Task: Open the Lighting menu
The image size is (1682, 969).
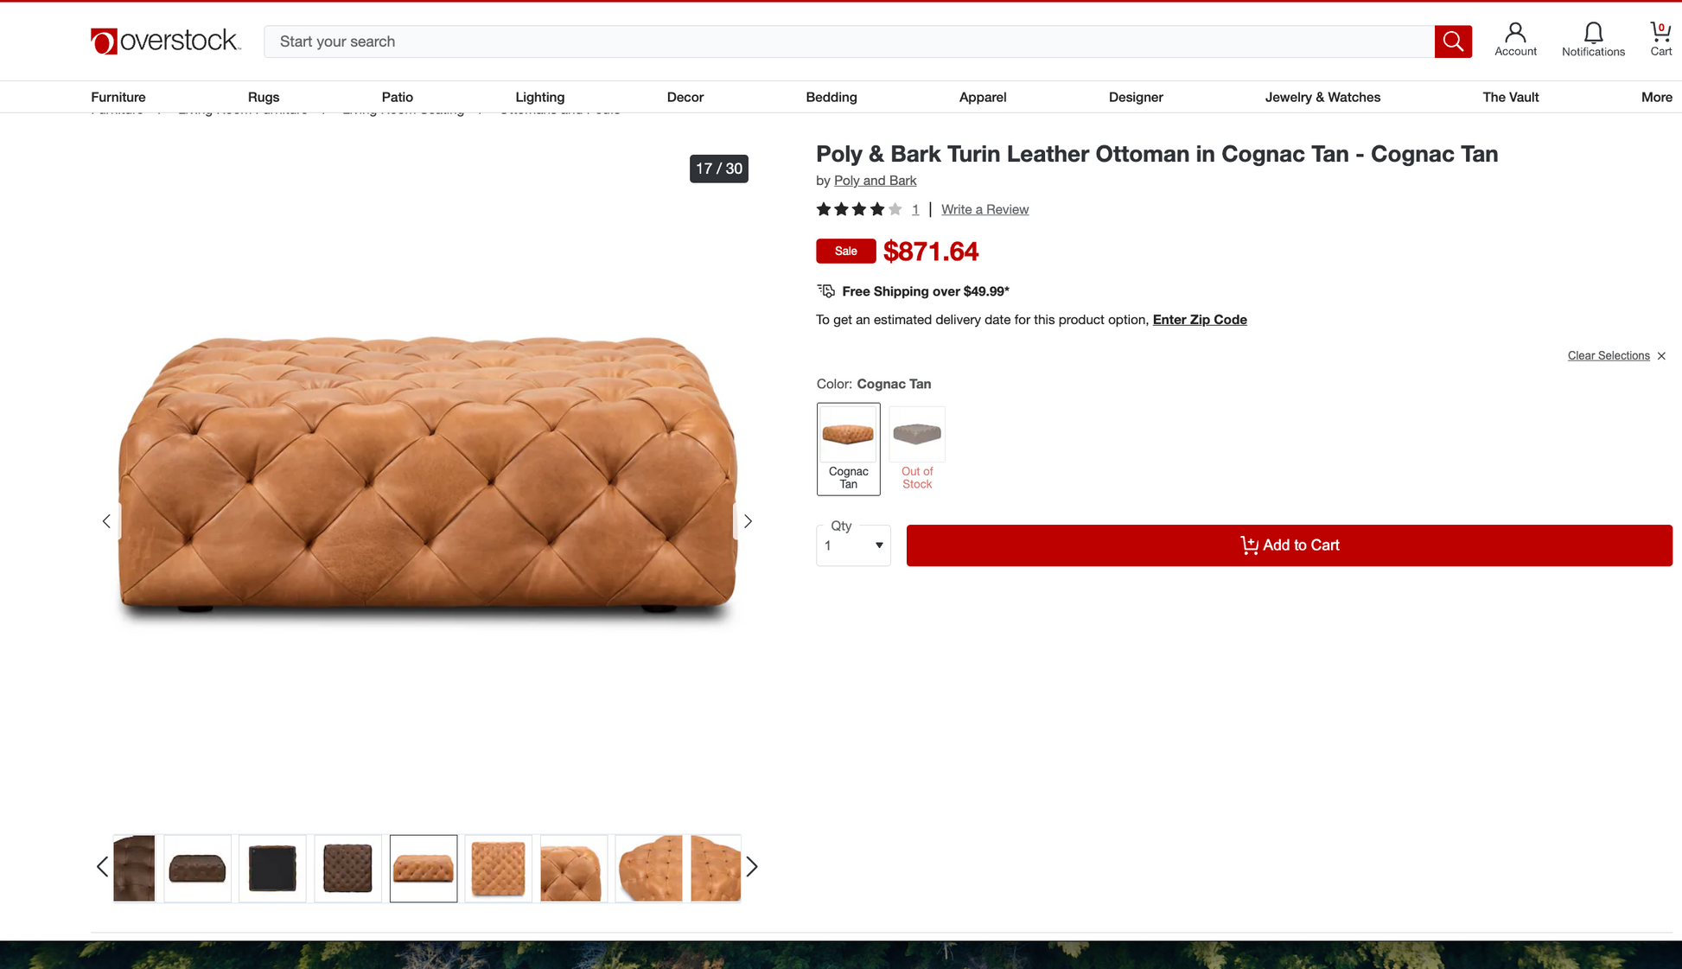Action: pyautogui.click(x=539, y=97)
